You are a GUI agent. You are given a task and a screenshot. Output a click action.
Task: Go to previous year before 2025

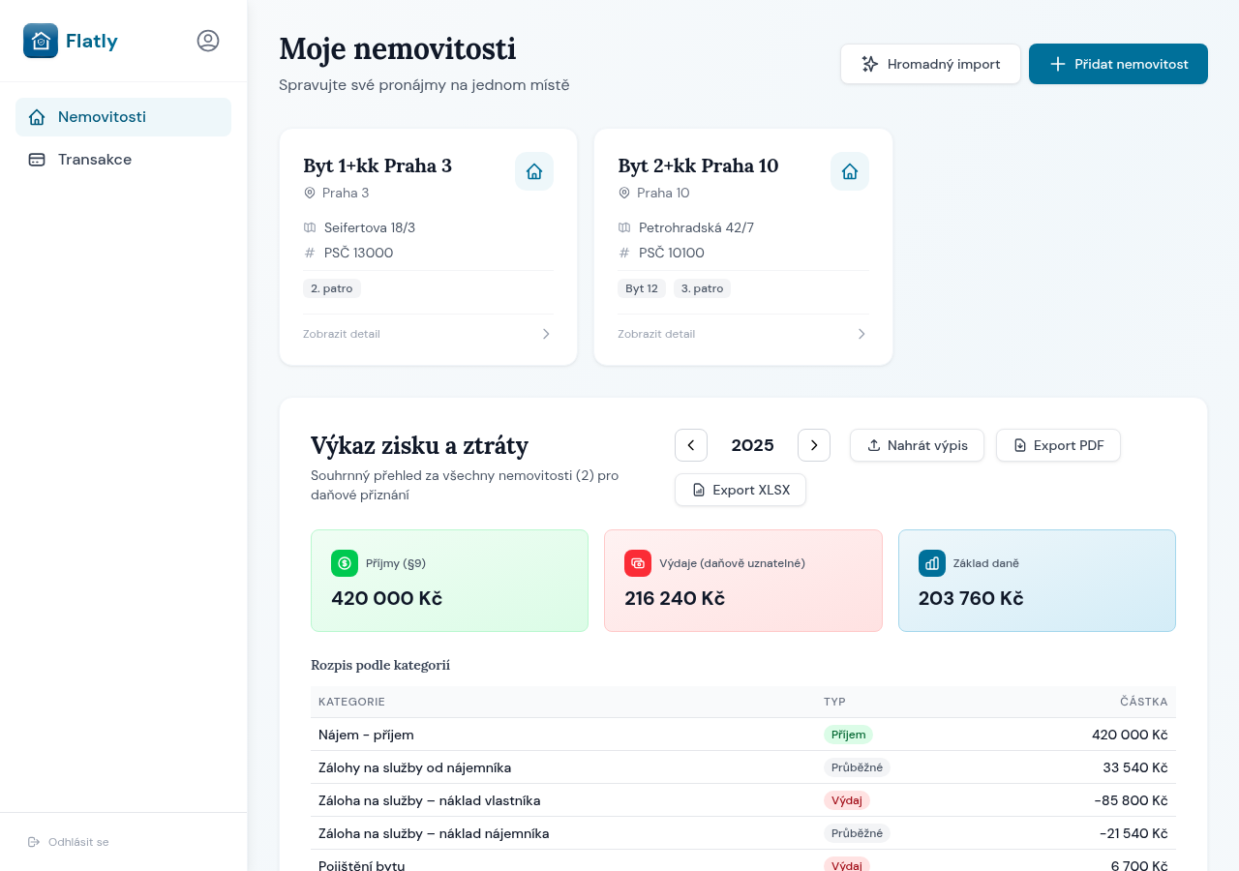(x=691, y=445)
